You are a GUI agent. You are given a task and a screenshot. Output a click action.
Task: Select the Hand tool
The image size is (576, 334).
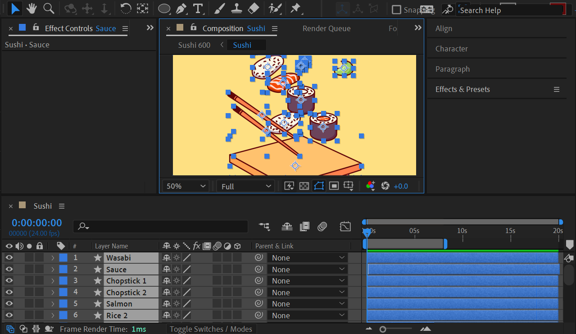(x=31, y=9)
